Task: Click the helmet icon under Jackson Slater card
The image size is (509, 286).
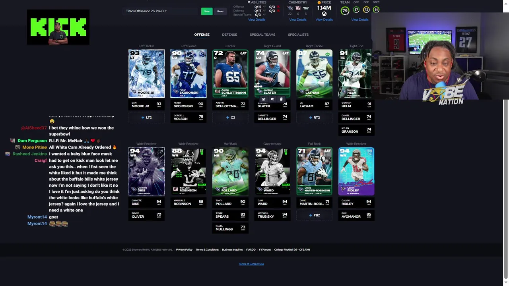Action: [x=272, y=99]
